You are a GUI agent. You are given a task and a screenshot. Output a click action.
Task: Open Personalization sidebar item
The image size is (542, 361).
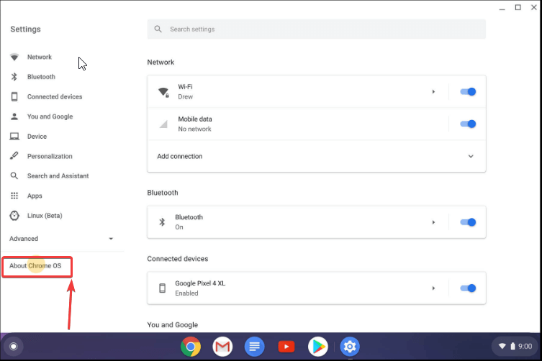point(50,156)
